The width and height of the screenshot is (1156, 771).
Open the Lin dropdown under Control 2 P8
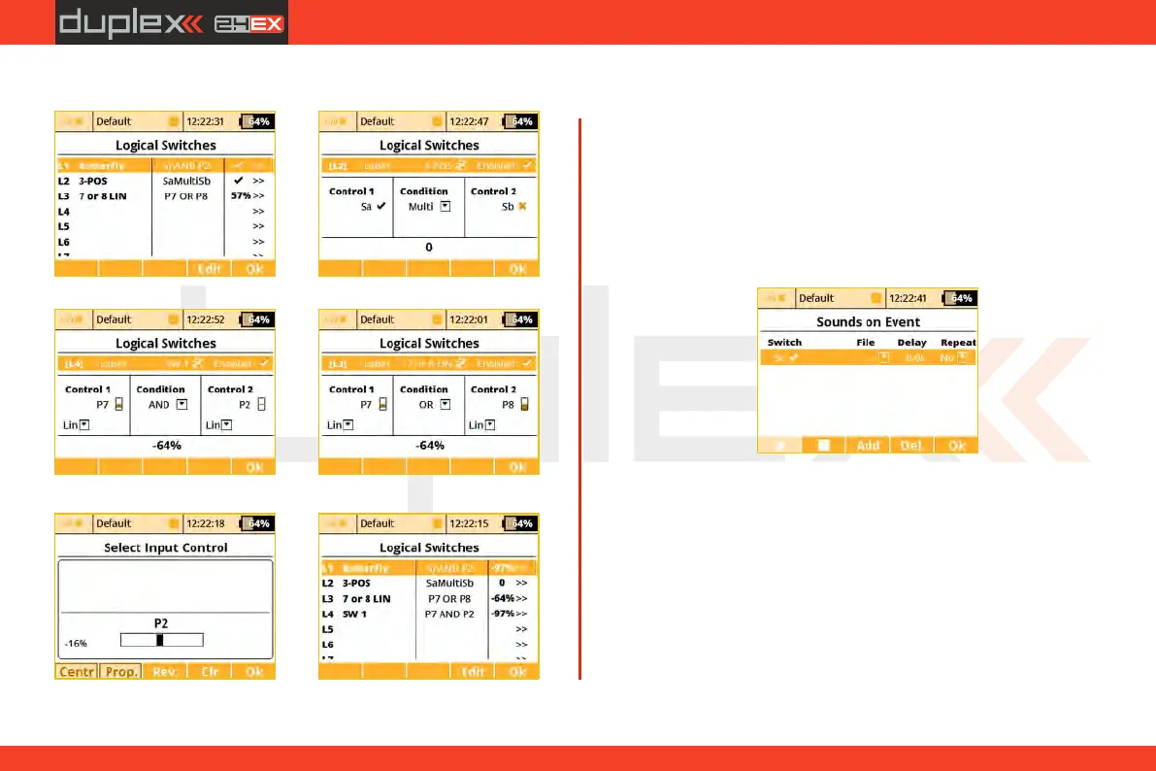[x=490, y=425]
